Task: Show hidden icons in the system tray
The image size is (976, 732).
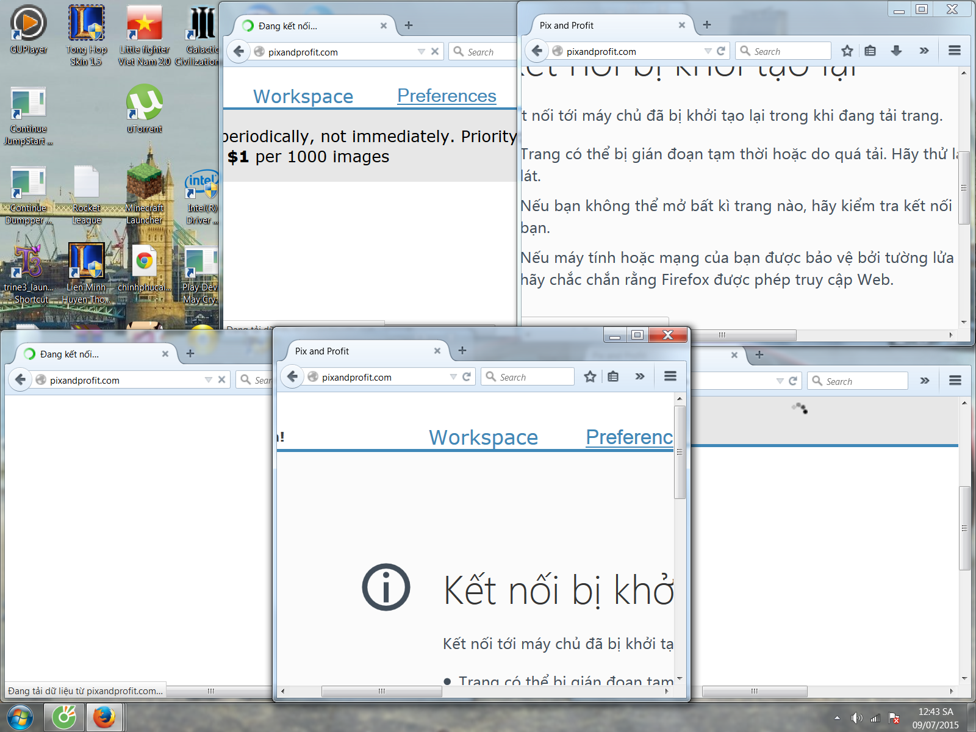Action: tap(837, 718)
